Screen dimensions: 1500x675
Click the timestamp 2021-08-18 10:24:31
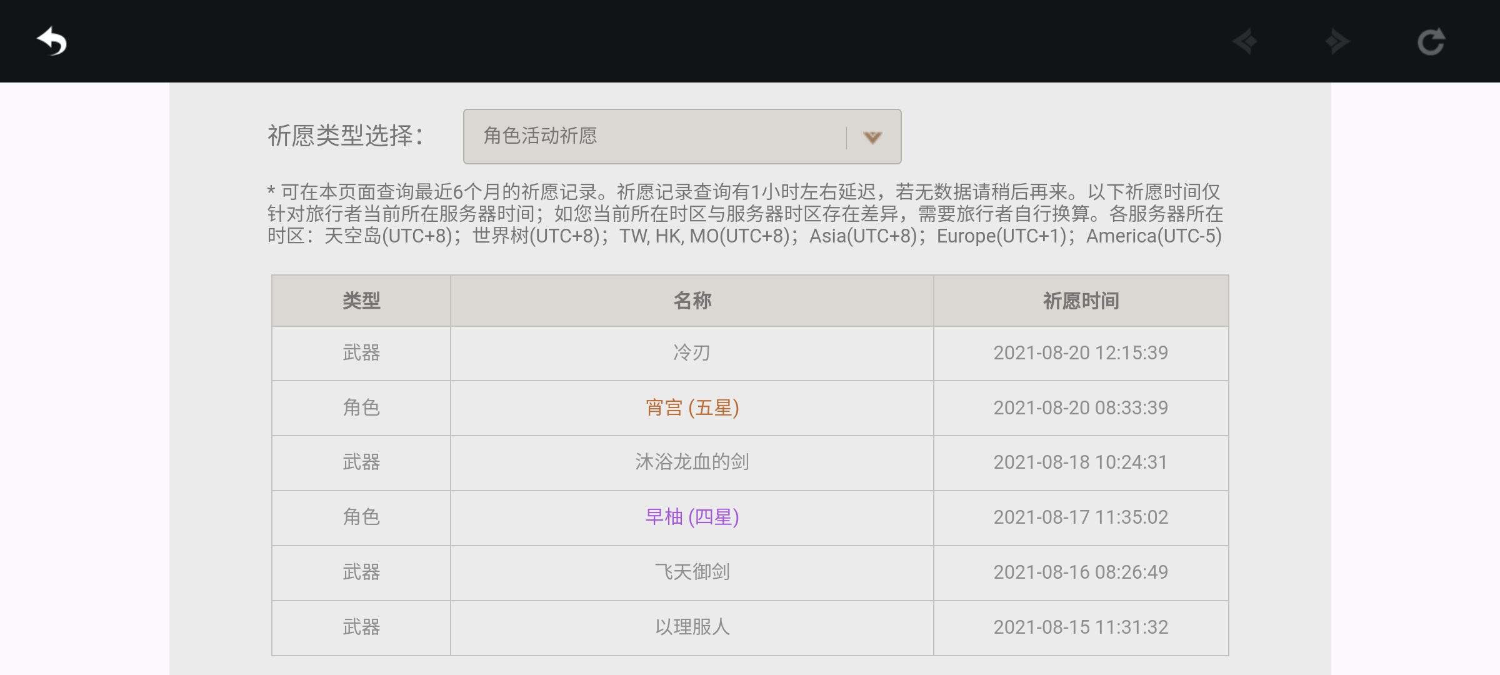tap(1081, 462)
